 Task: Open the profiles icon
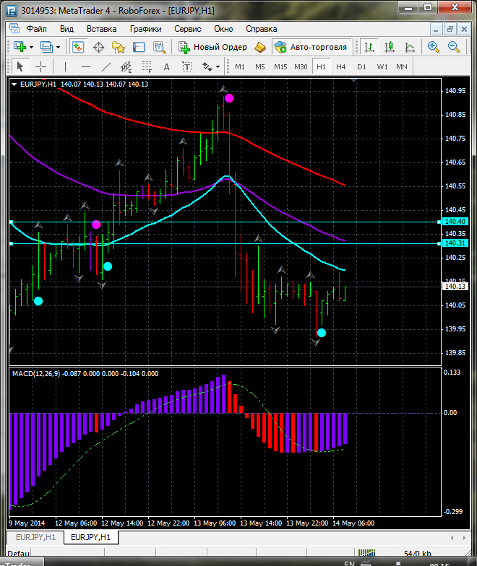pos(46,47)
